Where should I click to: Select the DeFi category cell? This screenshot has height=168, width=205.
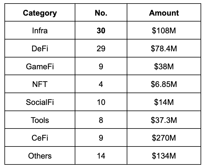point(40,48)
